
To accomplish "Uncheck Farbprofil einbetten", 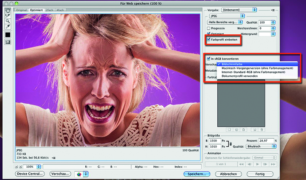I will pyautogui.click(x=209, y=39).
